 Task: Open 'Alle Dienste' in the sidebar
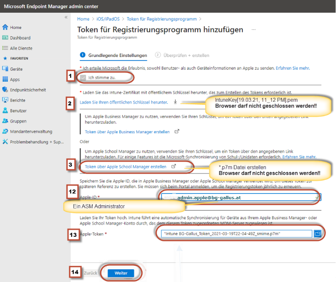tap(21, 48)
